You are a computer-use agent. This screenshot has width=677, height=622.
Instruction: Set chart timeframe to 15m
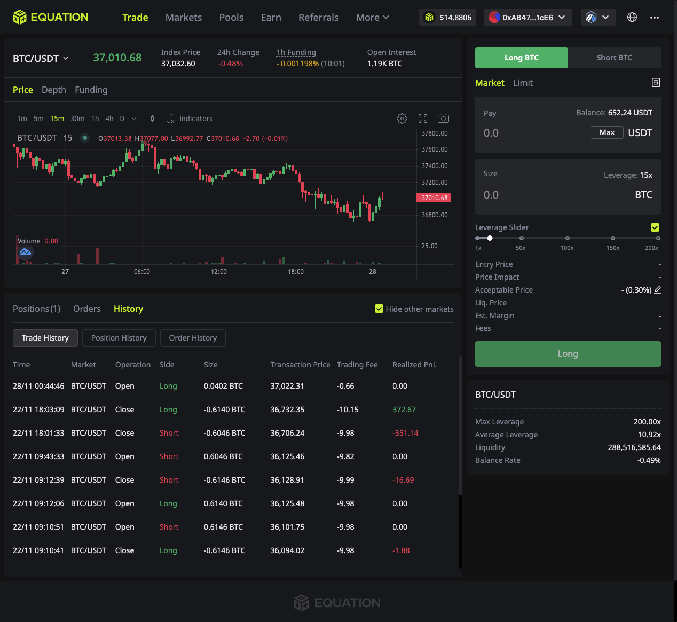coord(57,119)
